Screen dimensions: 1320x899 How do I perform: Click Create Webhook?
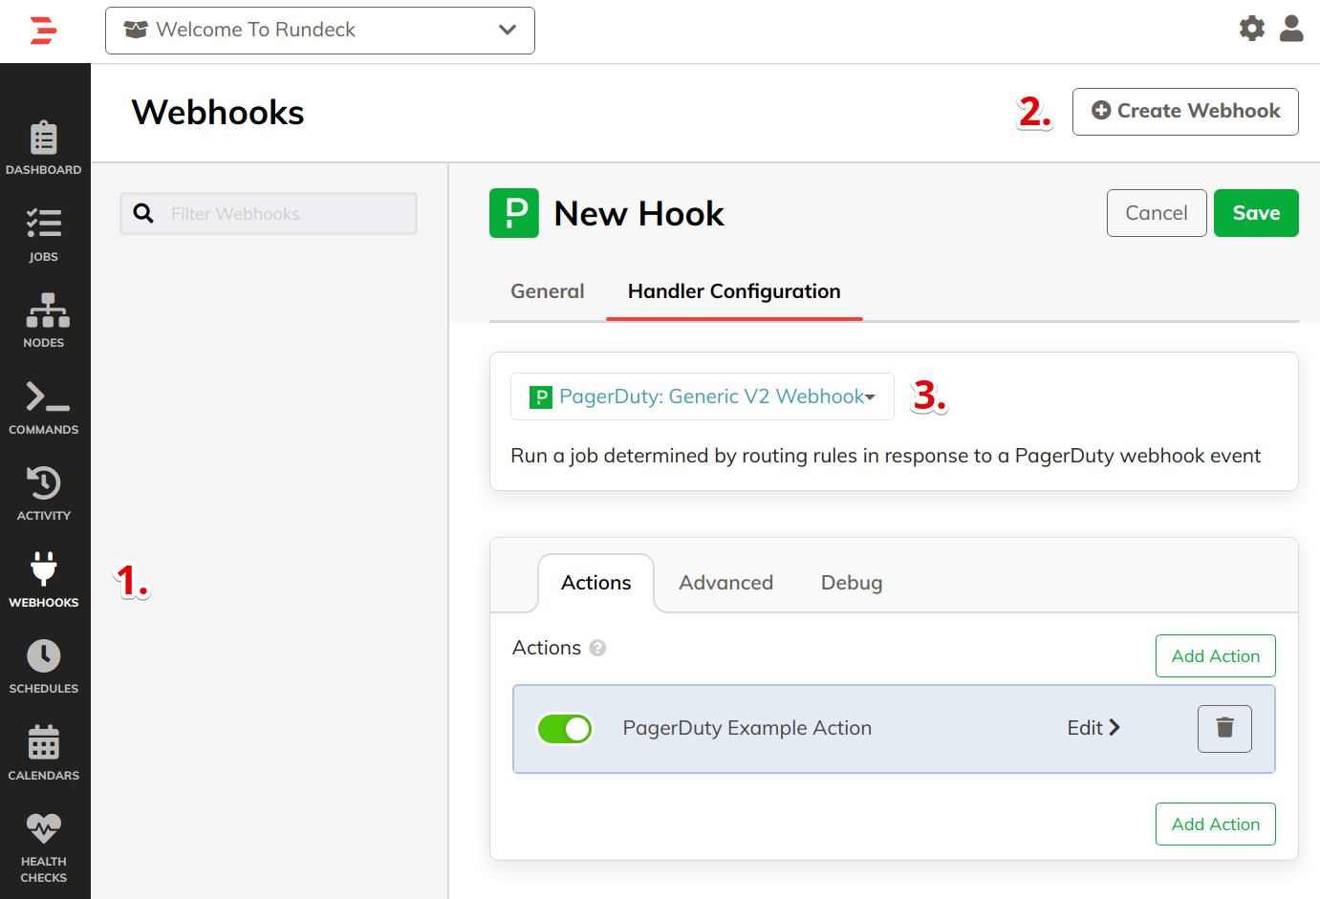point(1185,111)
